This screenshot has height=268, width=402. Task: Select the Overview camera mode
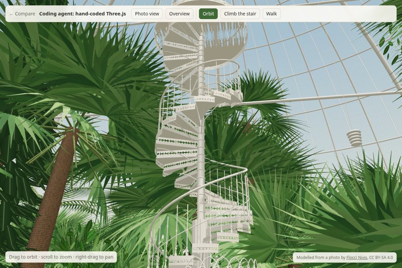(179, 14)
